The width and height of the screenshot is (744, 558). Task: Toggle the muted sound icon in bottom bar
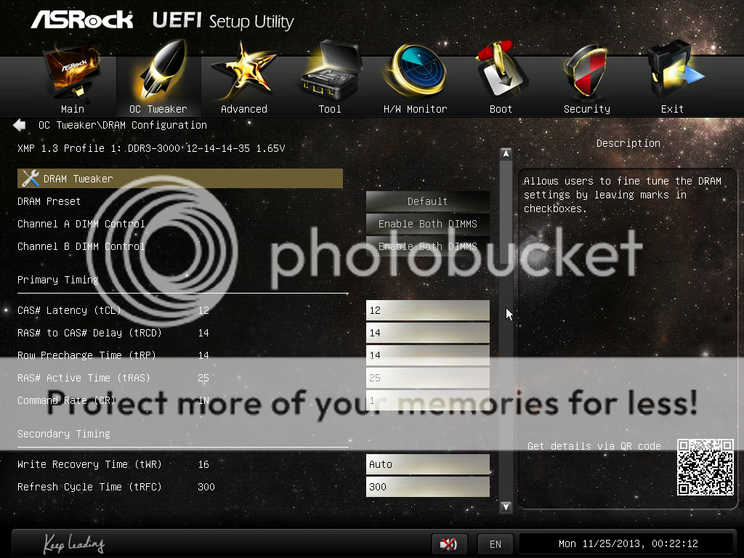pyautogui.click(x=449, y=543)
